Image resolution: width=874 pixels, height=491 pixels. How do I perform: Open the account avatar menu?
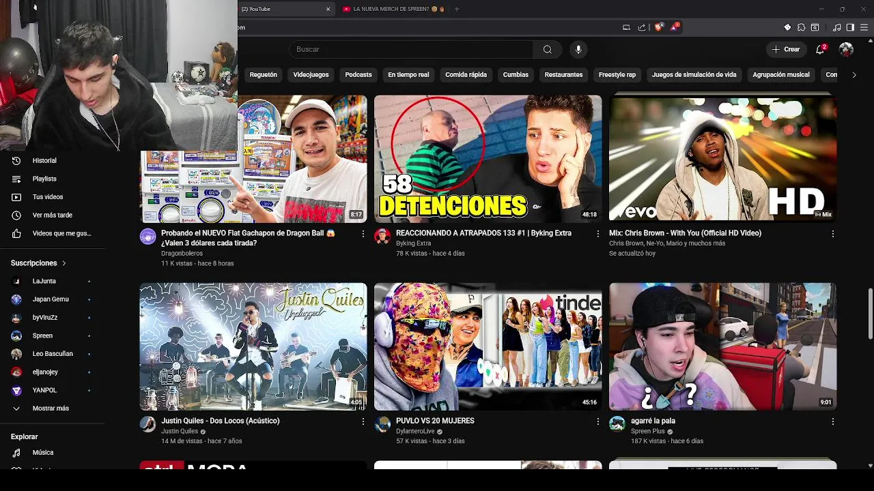[846, 49]
